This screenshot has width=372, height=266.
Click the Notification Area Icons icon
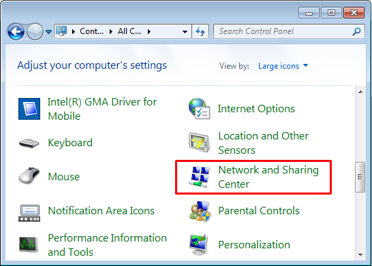(29, 213)
